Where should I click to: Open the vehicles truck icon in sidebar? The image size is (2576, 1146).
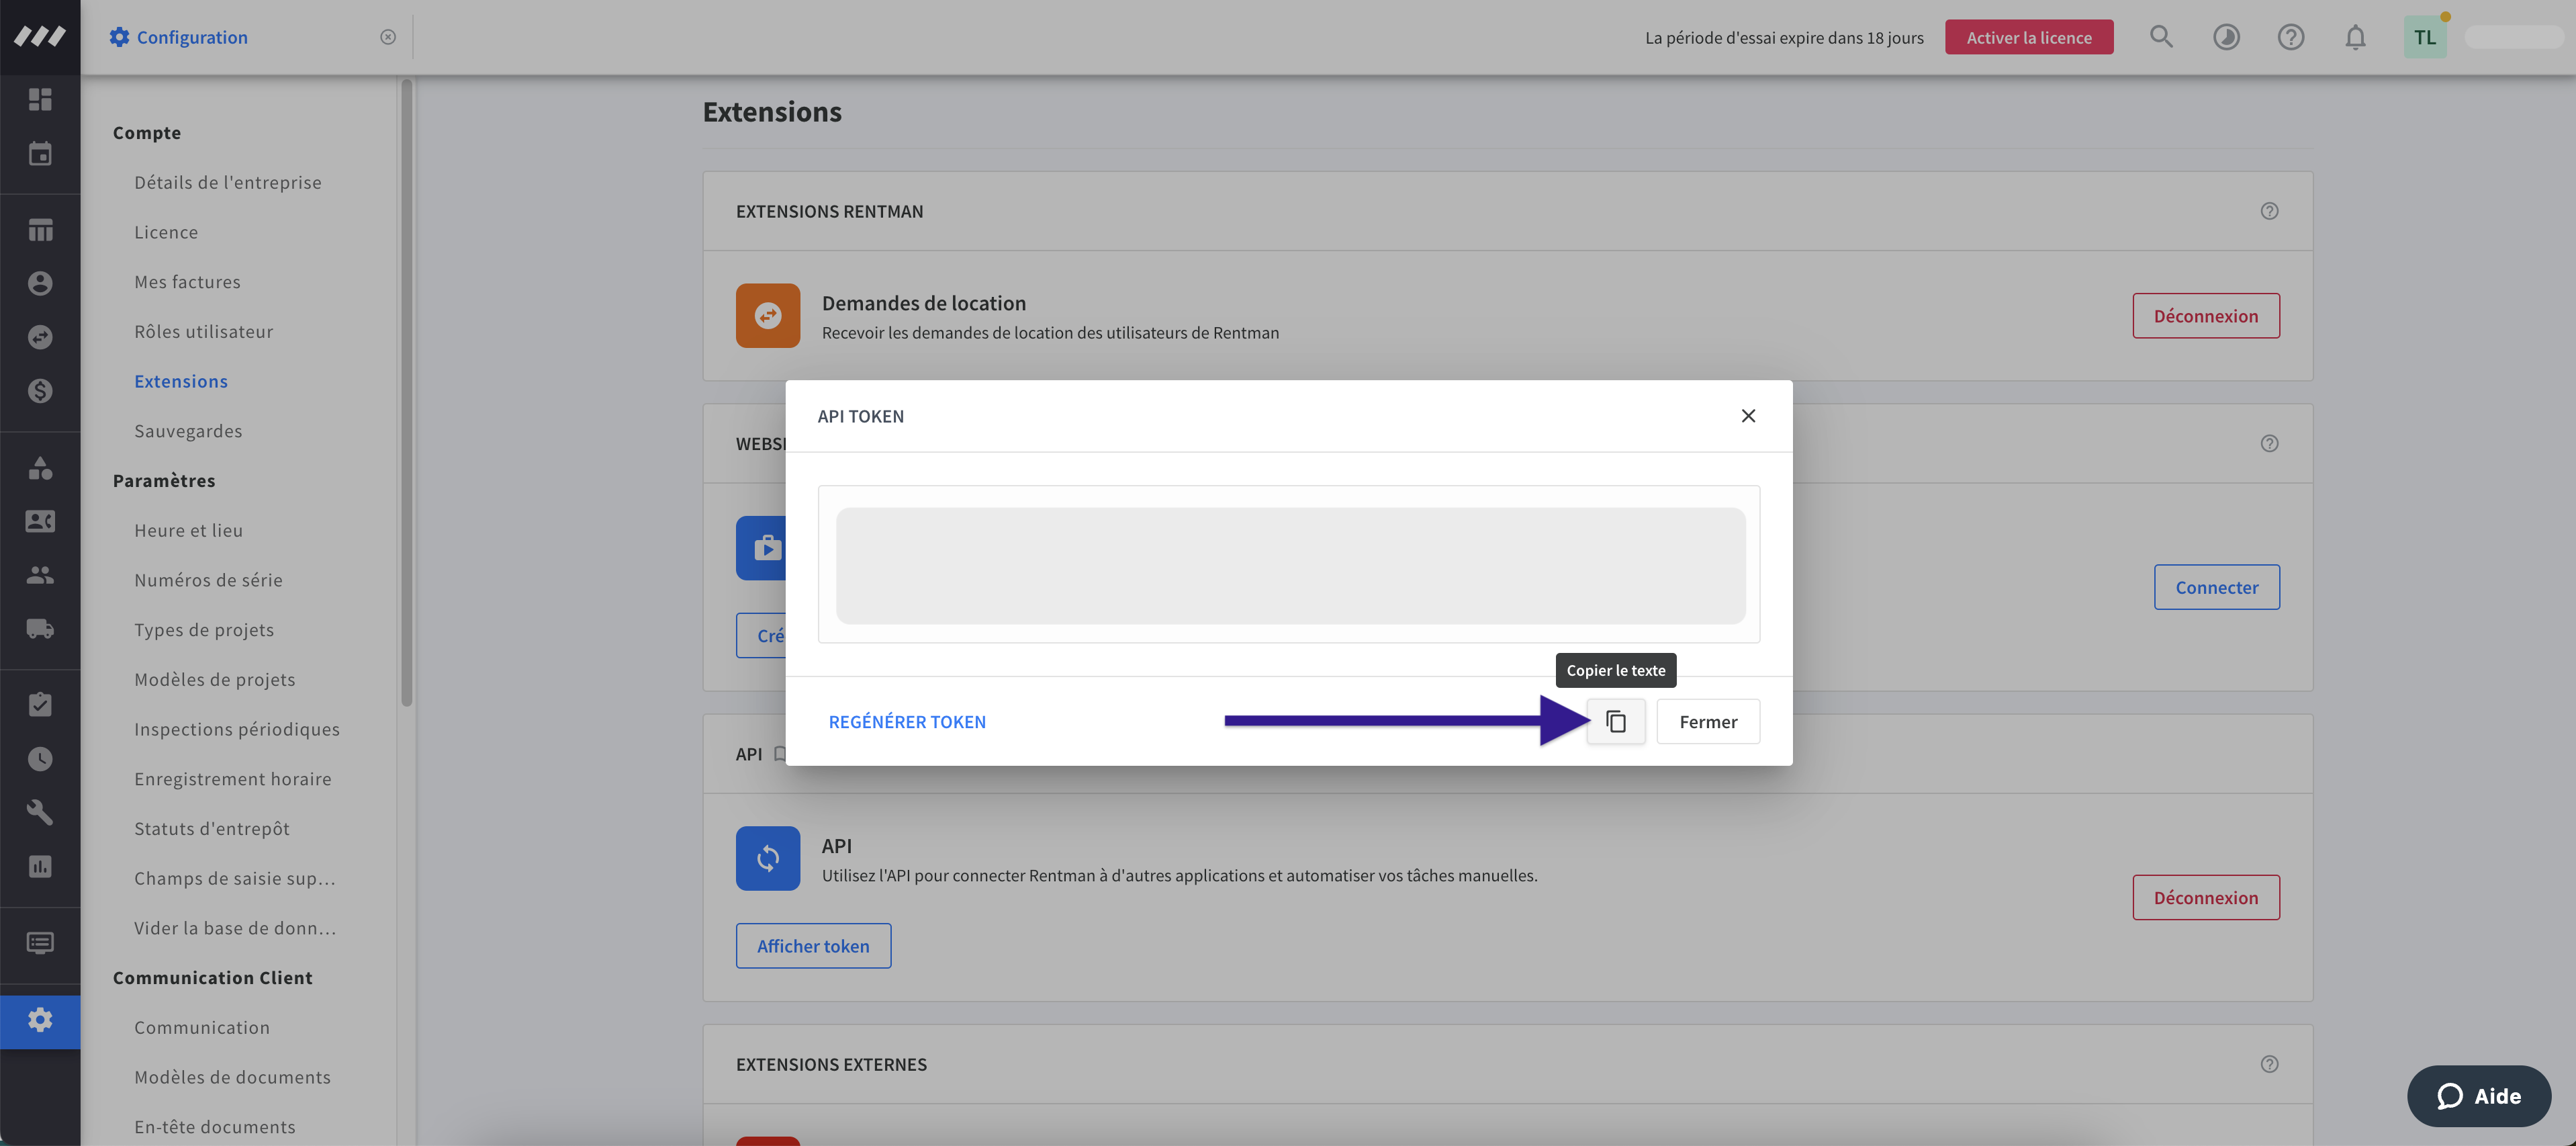pos(40,629)
